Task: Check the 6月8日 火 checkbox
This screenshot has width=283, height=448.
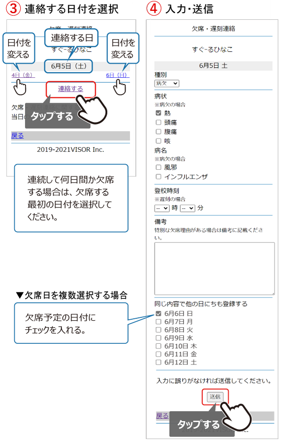Action: (x=158, y=330)
